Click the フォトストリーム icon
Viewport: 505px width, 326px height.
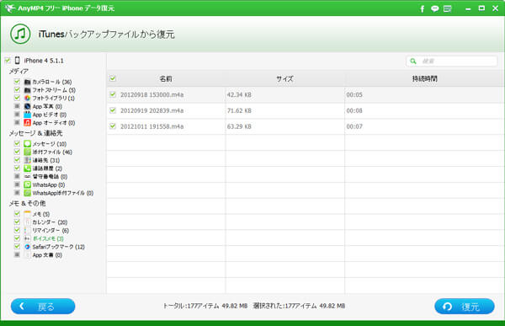[28, 90]
